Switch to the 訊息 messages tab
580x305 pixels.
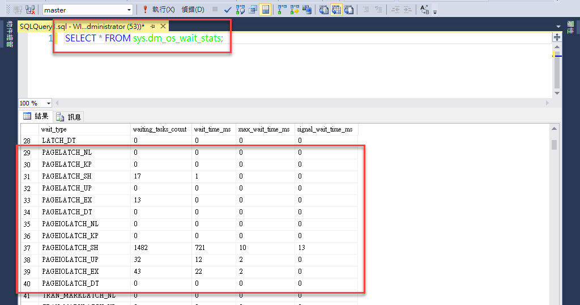(69, 117)
